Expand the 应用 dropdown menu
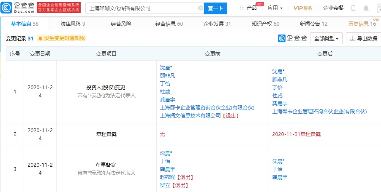This screenshot has height=192, width=381. tap(275, 8)
